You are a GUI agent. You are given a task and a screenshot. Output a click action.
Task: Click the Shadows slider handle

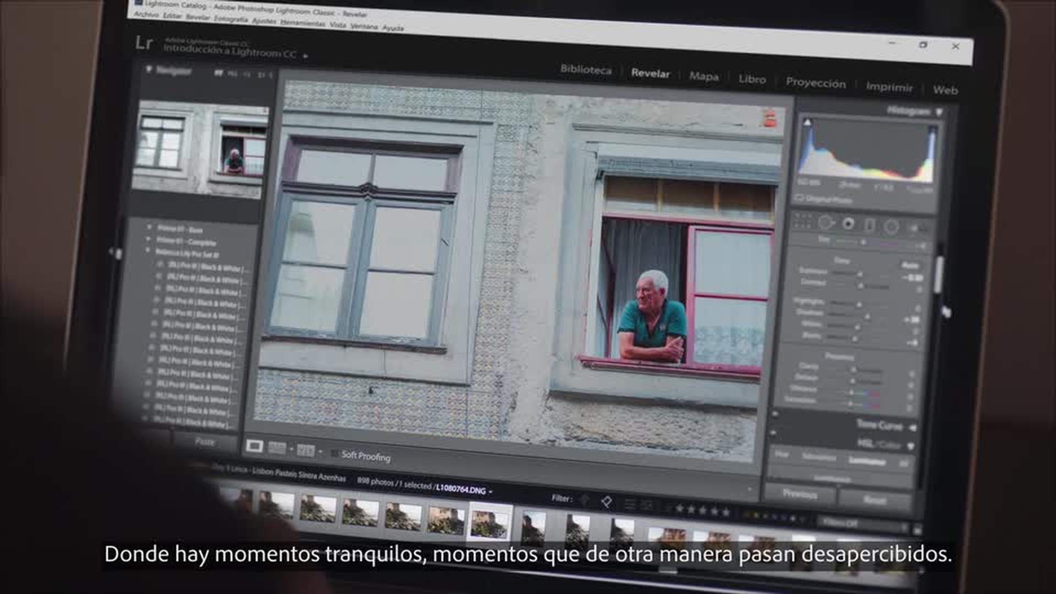(867, 317)
